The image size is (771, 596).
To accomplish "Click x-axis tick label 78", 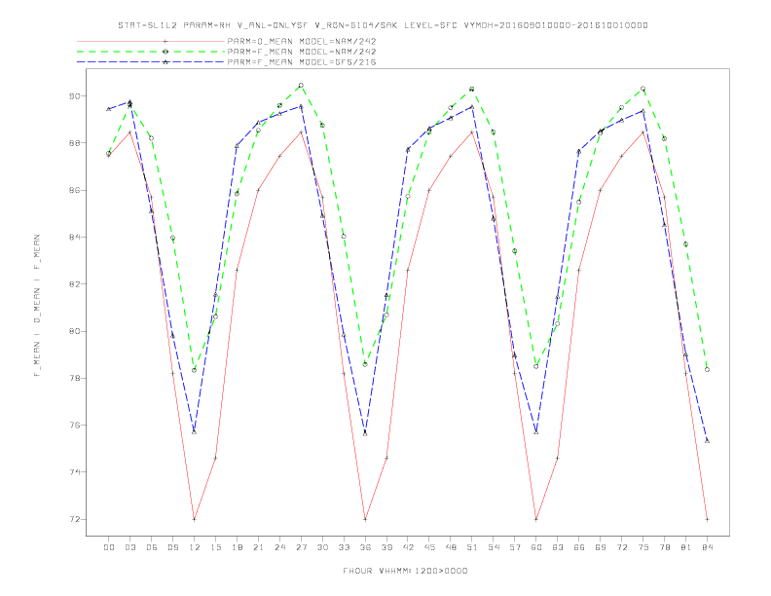I will pyautogui.click(x=664, y=547).
